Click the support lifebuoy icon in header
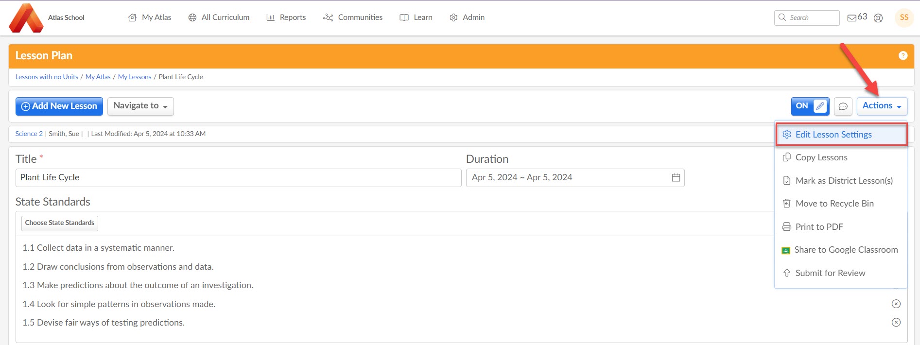This screenshot has height=345, width=920. 878,18
